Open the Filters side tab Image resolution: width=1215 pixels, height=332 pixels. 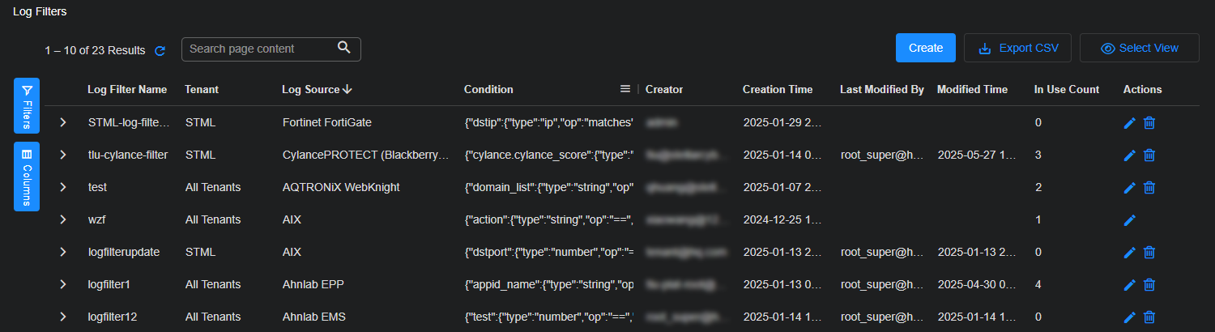[x=27, y=105]
